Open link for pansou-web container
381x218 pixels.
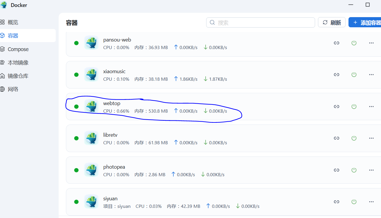337,43
